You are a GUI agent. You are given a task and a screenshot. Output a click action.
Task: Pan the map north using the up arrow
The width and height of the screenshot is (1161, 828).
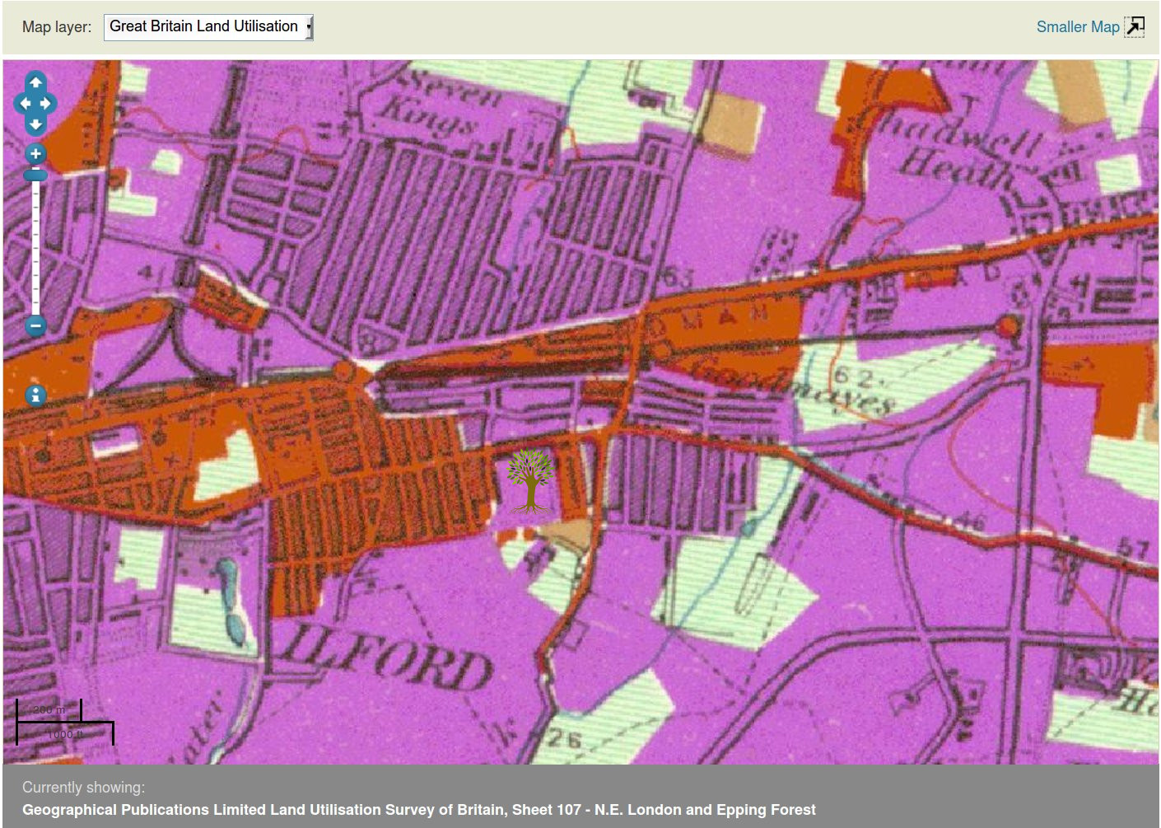pyautogui.click(x=35, y=82)
